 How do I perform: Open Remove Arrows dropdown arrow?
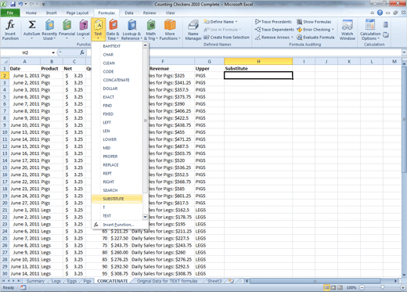[x=292, y=38]
